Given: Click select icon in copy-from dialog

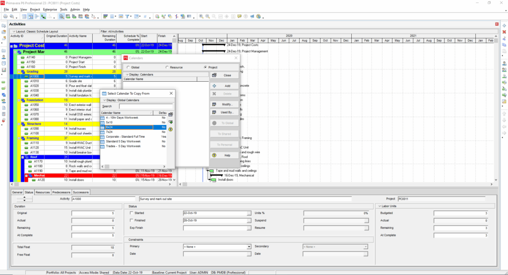Looking at the screenshot, I should point(171,114).
